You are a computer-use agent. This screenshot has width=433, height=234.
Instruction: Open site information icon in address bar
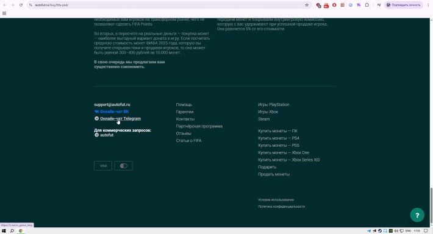point(30,5)
